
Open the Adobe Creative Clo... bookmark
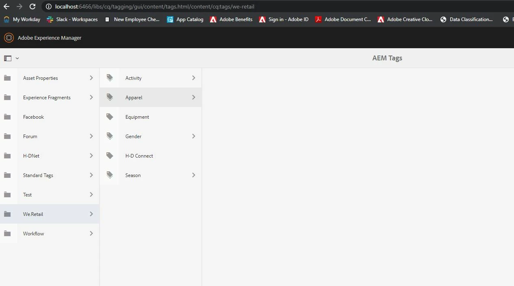[x=405, y=19]
